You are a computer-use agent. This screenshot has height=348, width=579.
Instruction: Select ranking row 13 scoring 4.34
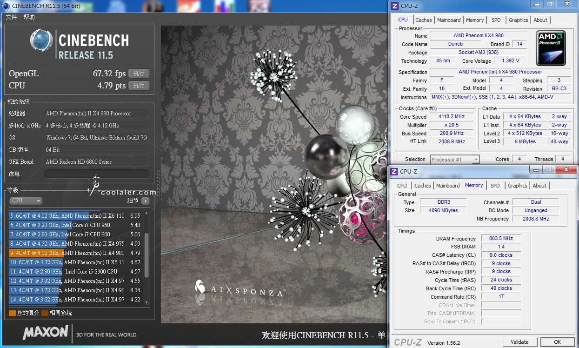[x=75, y=290]
